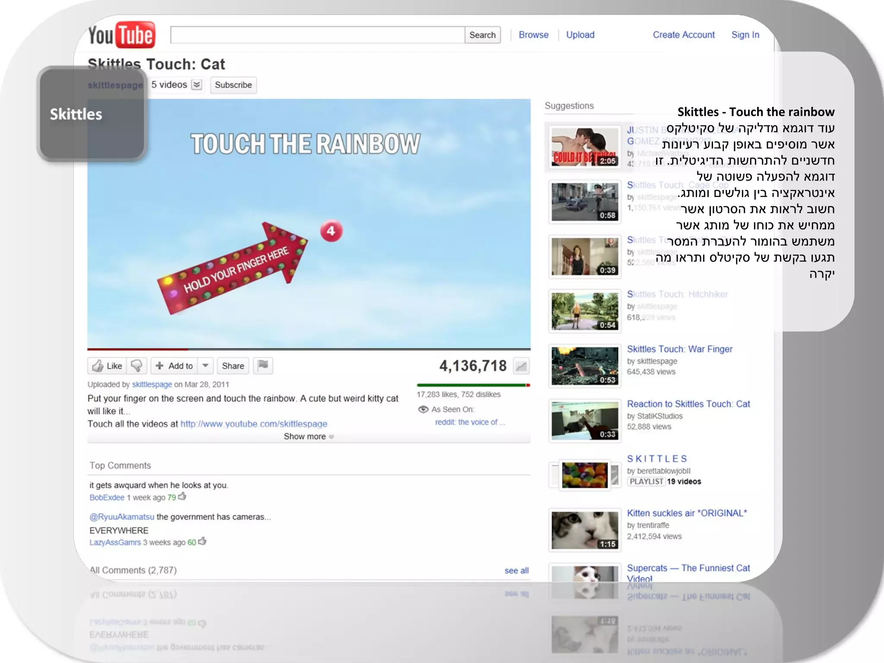The width and height of the screenshot is (884, 663).
Task: Open the Add to dropdown arrow
Action: tap(205, 366)
